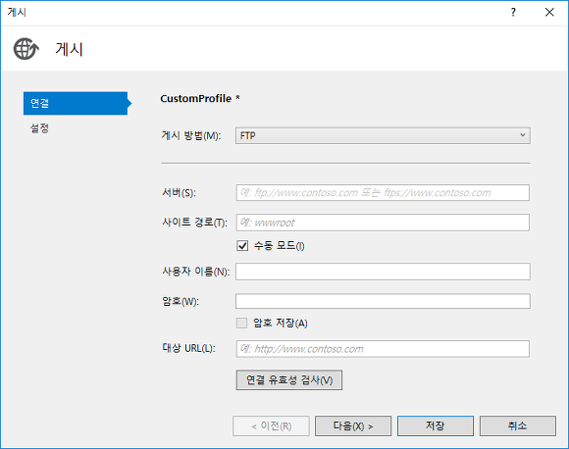Open the 게시 방법 FTP dropdown
The image size is (569, 449).
pos(383,135)
